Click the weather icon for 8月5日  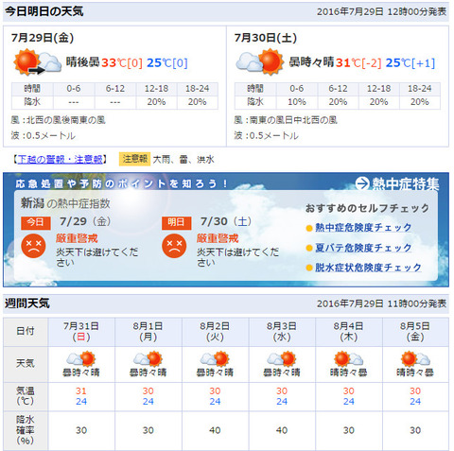click(415, 359)
